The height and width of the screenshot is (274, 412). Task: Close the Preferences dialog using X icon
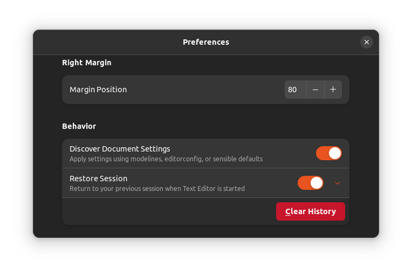(x=366, y=42)
